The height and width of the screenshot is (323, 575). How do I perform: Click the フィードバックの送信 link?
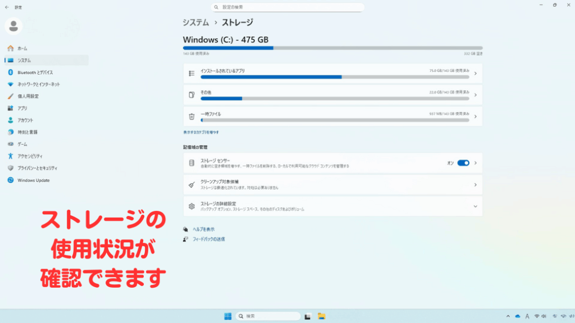pos(208,239)
